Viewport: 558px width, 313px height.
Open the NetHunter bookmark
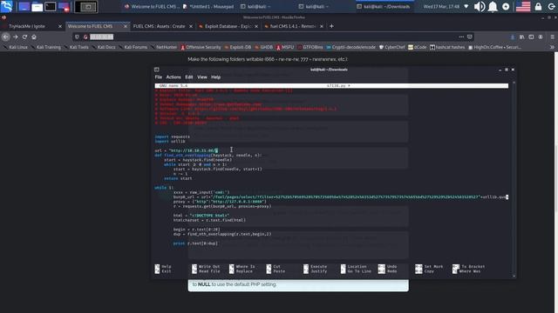pos(164,47)
